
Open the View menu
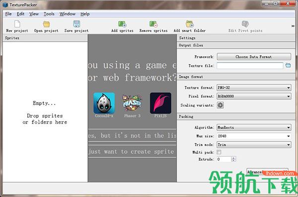(x=34, y=14)
